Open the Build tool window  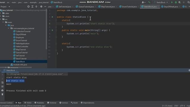click(x=74, y=103)
